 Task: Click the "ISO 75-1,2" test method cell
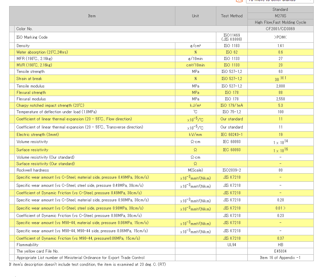tap(232, 112)
